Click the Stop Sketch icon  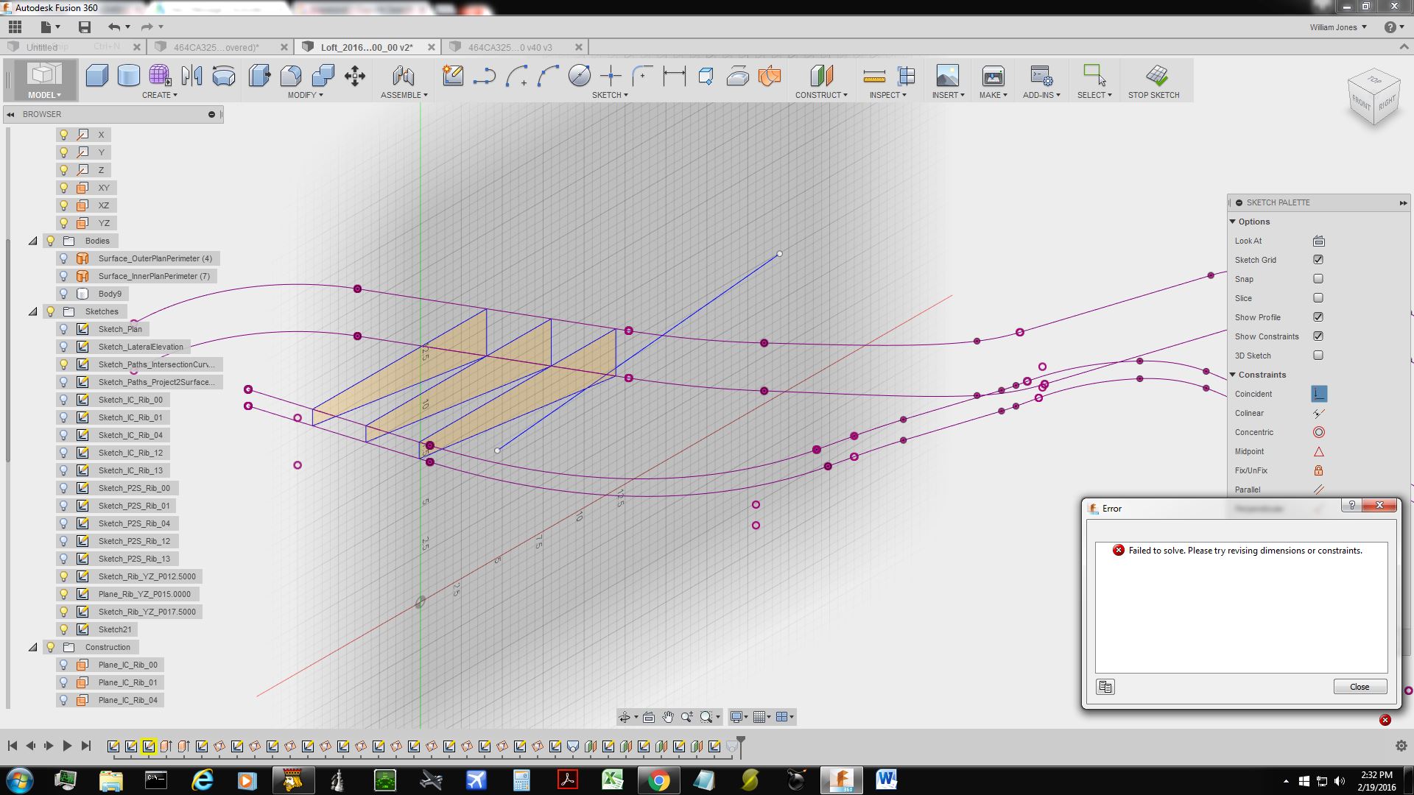click(x=1156, y=75)
